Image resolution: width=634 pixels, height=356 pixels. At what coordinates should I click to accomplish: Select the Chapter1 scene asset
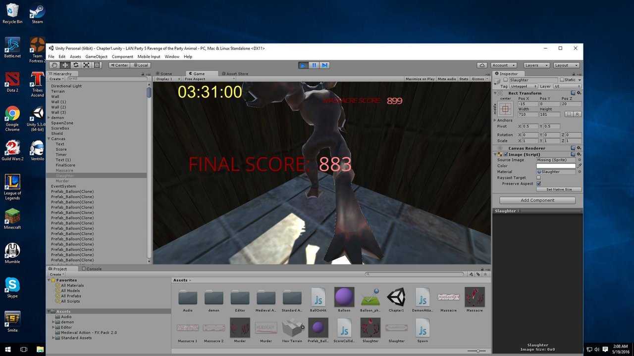396,300
